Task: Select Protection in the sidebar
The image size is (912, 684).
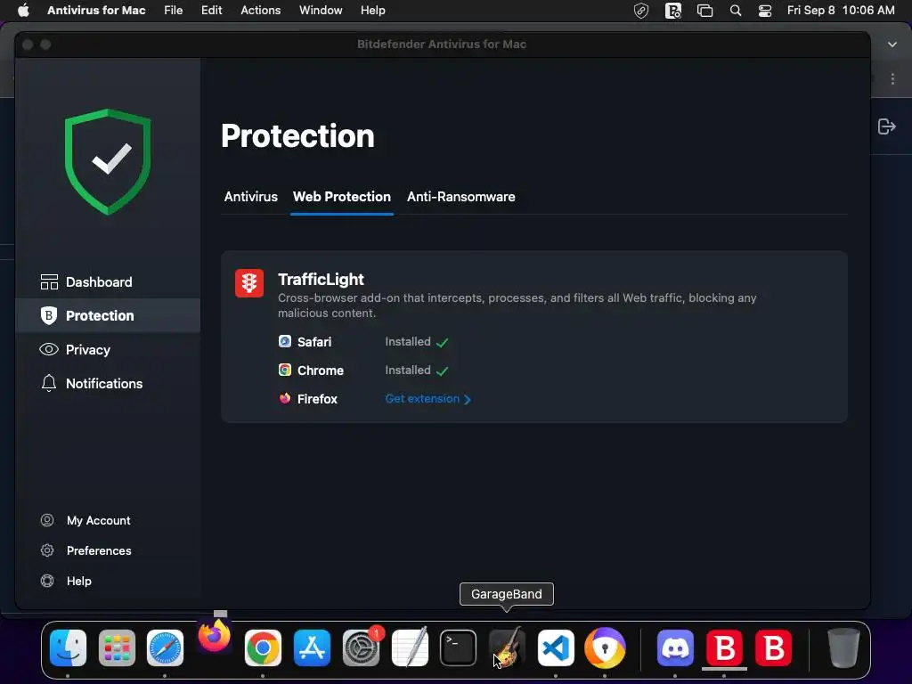Action: 108,316
